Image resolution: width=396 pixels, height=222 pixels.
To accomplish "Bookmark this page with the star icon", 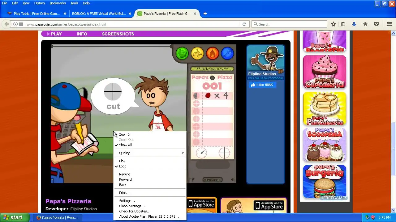I will click(x=334, y=24).
